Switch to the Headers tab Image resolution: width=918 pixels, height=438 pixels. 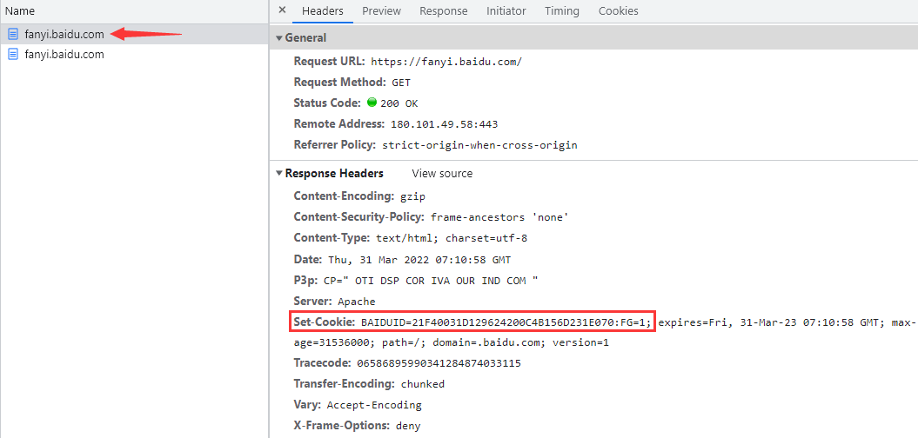tap(322, 11)
